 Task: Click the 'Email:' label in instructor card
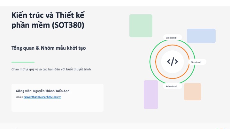(19, 97)
